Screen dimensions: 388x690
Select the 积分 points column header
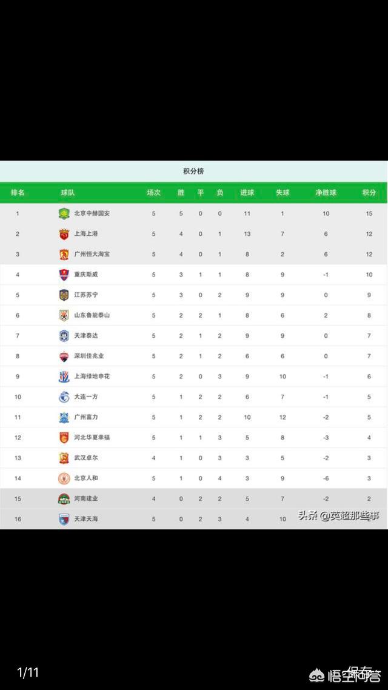click(369, 193)
